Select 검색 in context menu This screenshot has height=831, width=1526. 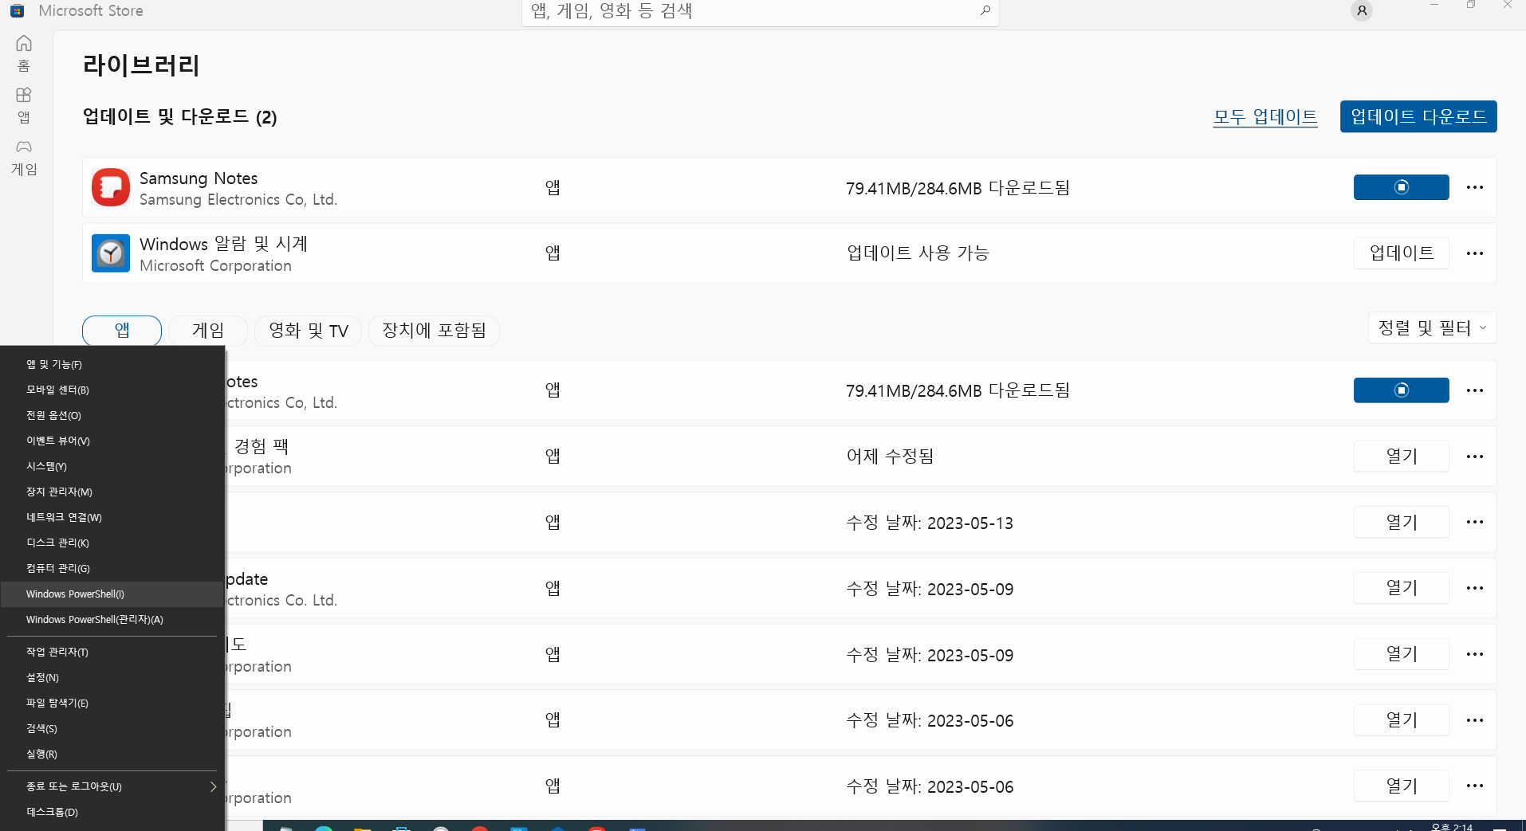tap(112, 728)
